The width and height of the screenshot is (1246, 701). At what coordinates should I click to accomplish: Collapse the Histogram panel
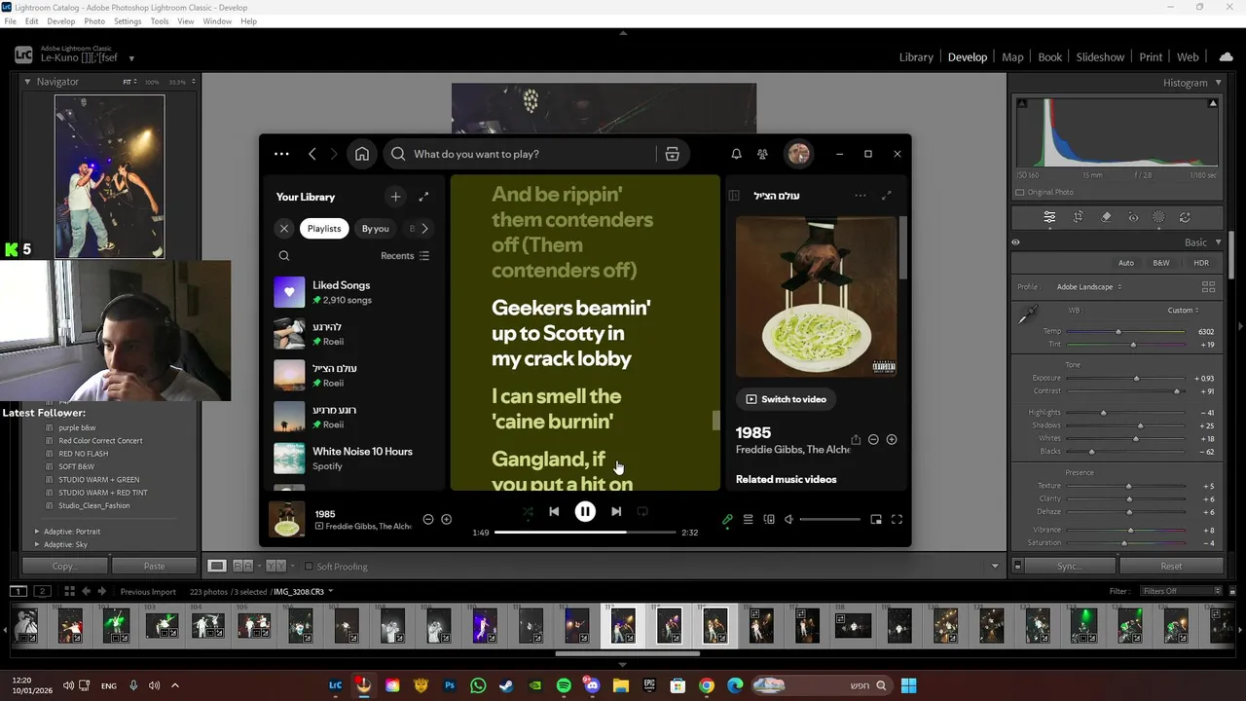(1217, 83)
